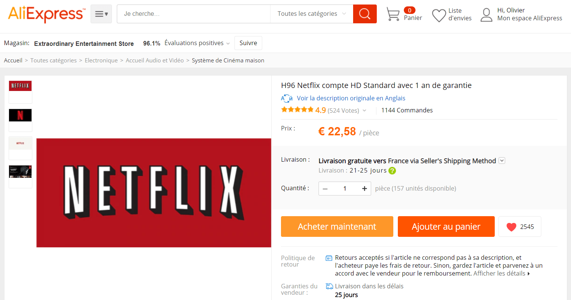Open 'Toutes les catégories' dropdown
This screenshot has width=571, height=300.
311,14
